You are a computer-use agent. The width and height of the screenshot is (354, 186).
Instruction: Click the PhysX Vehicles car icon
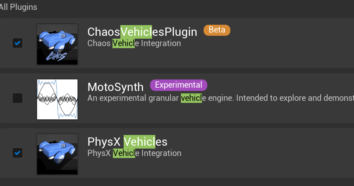57,154
